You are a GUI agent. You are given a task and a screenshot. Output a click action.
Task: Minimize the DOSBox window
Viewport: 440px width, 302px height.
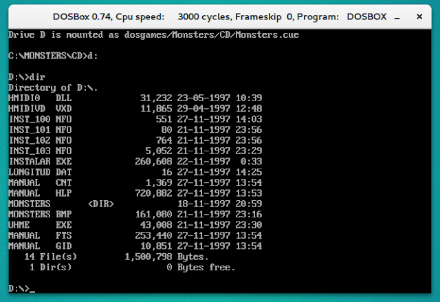397,17
